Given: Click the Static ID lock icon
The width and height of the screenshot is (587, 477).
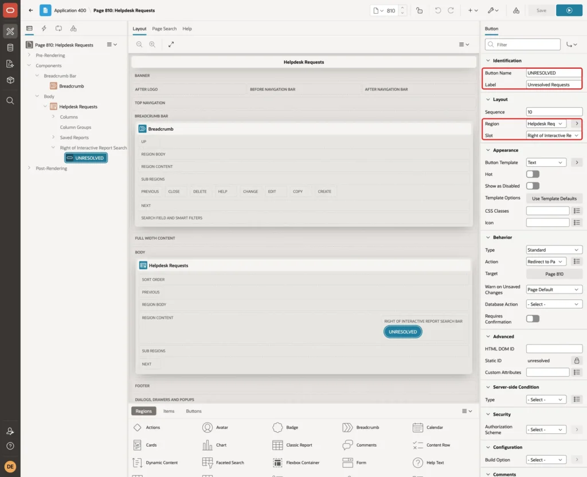Looking at the screenshot, I should (577, 361).
